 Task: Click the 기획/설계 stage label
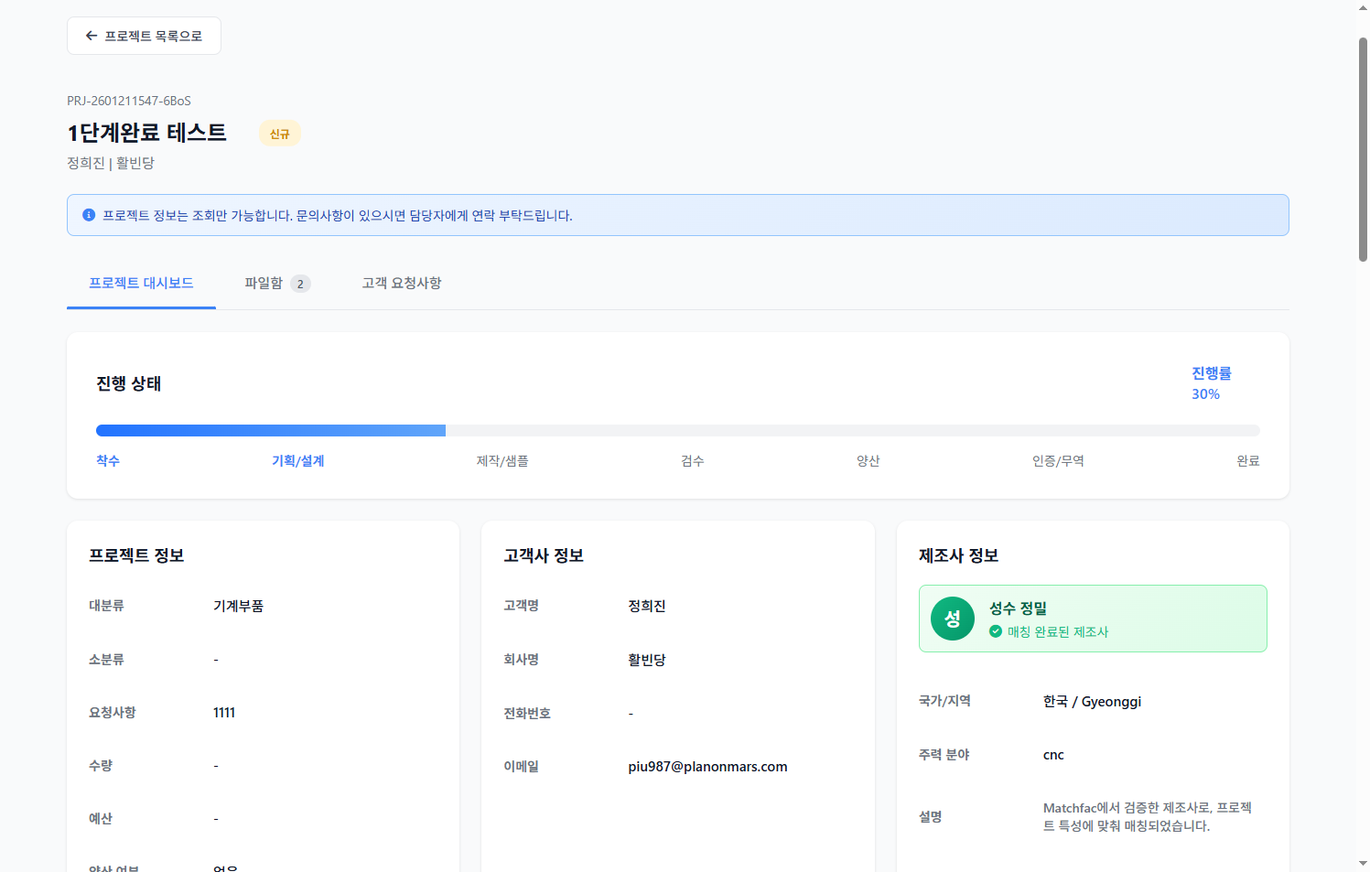click(297, 460)
